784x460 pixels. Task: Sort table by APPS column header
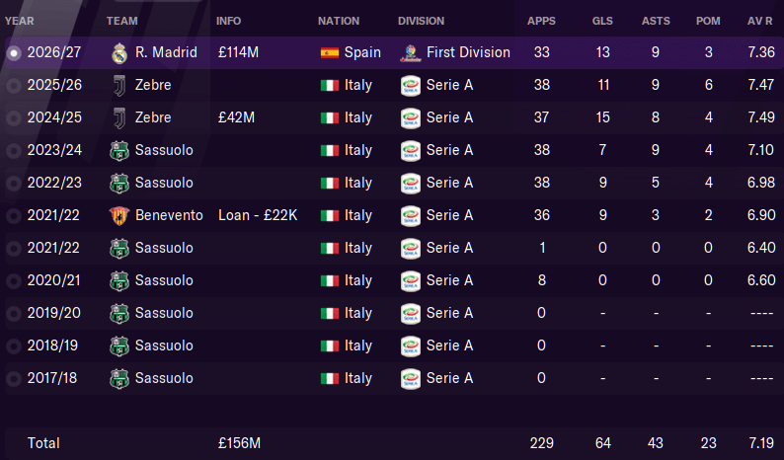[541, 21]
